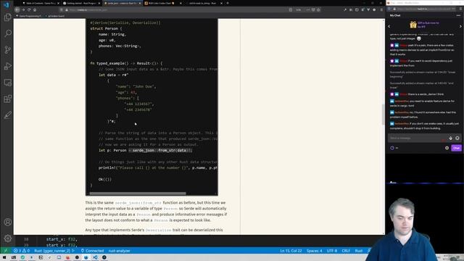Show previous chat banner with left arrow

[x=389, y=26]
